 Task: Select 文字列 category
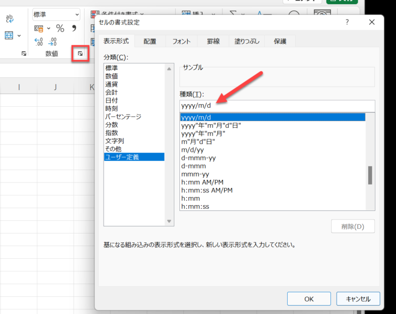coord(134,141)
